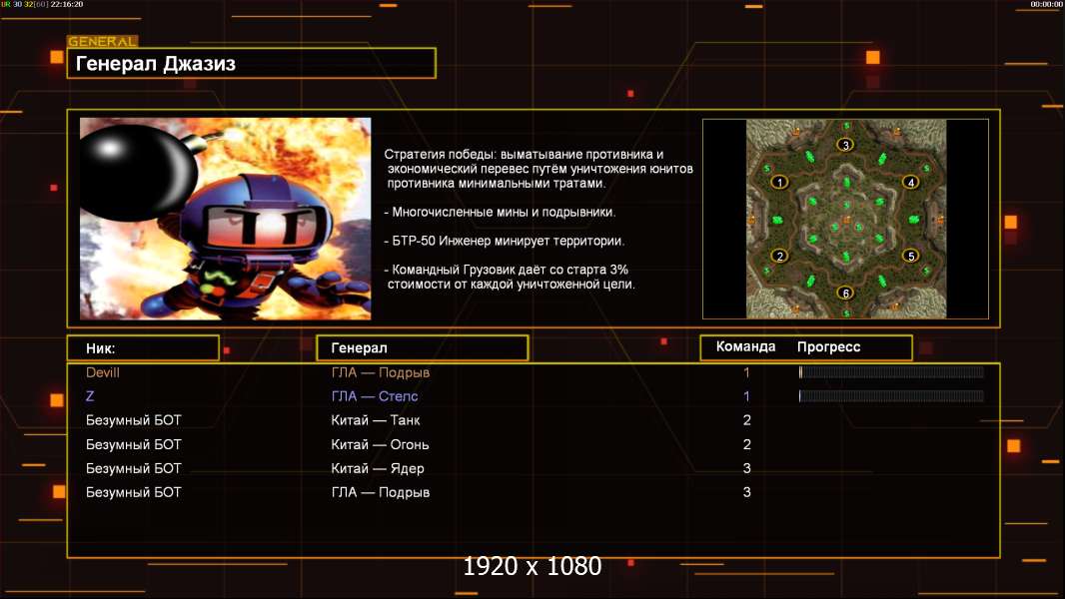Select the player nickname 'Devill'

point(103,372)
